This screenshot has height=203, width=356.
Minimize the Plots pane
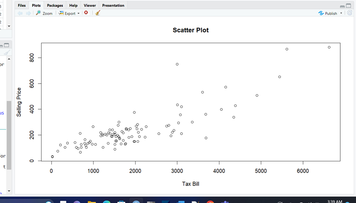coord(342,6)
